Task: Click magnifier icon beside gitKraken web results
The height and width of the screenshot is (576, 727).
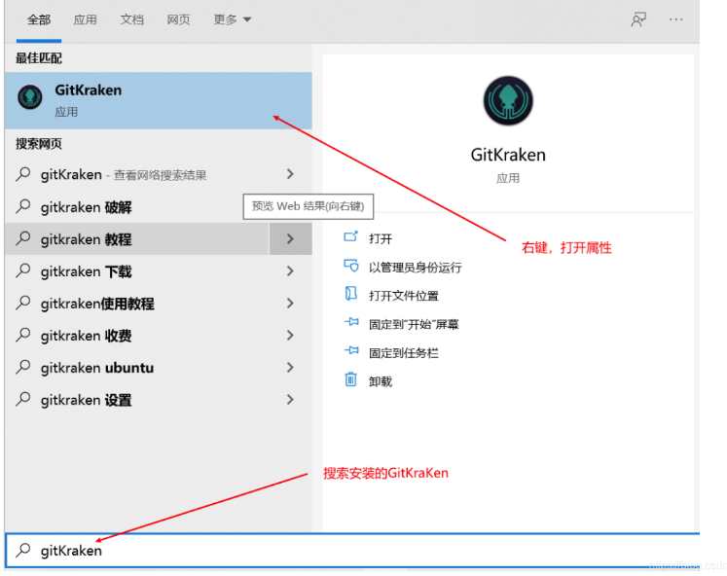Action: click(x=22, y=174)
